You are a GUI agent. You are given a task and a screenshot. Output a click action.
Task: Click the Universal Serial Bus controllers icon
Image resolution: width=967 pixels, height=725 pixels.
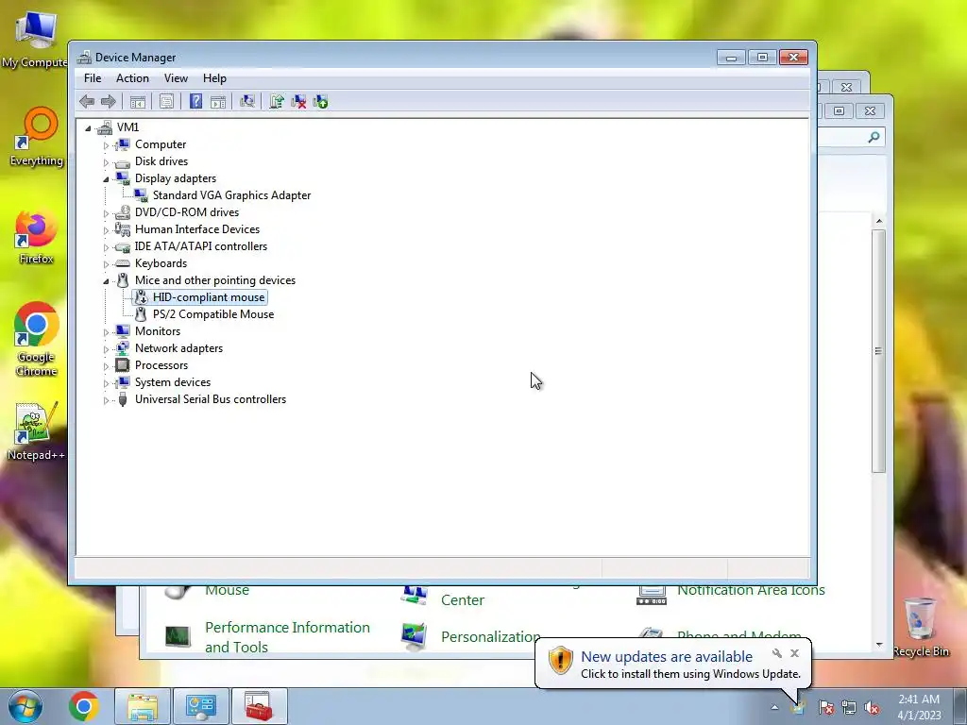[123, 399]
